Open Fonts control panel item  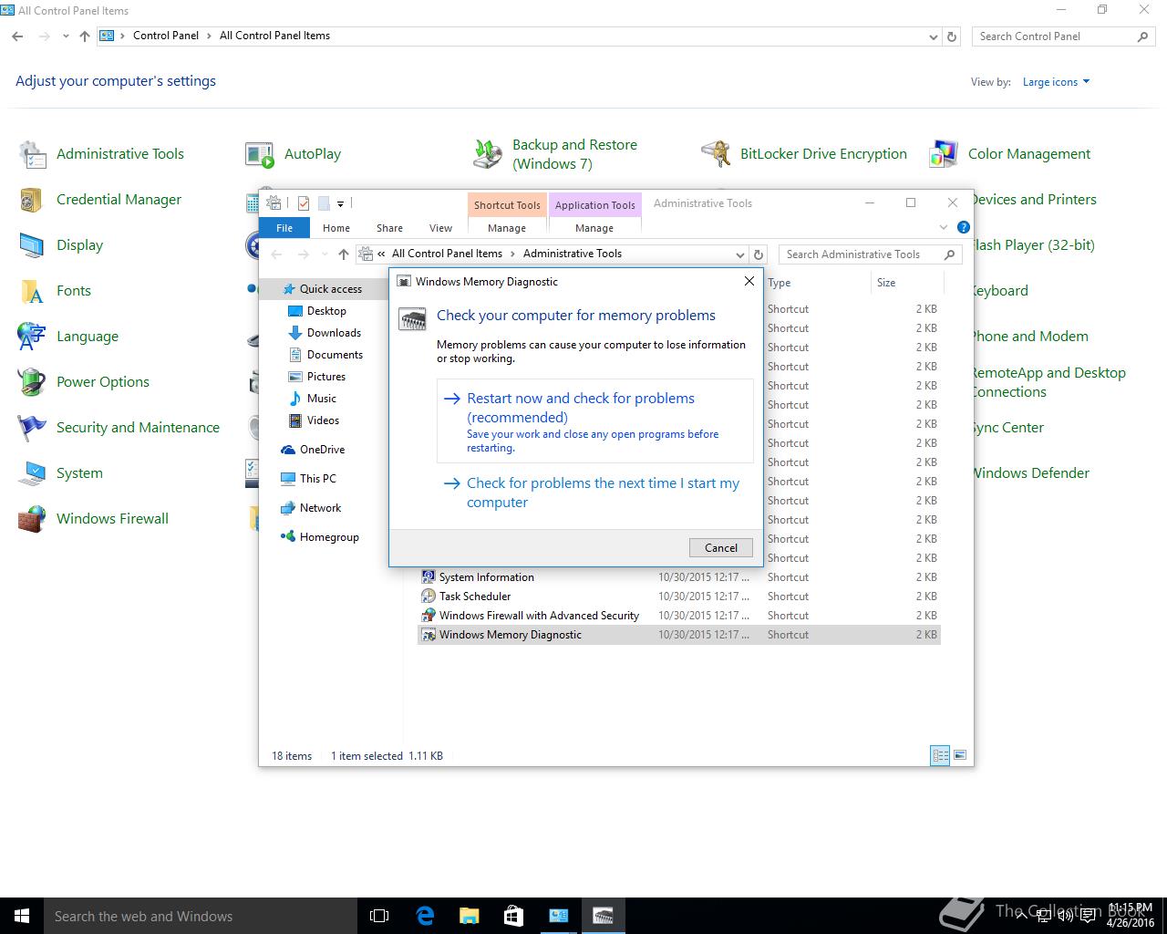(55, 291)
